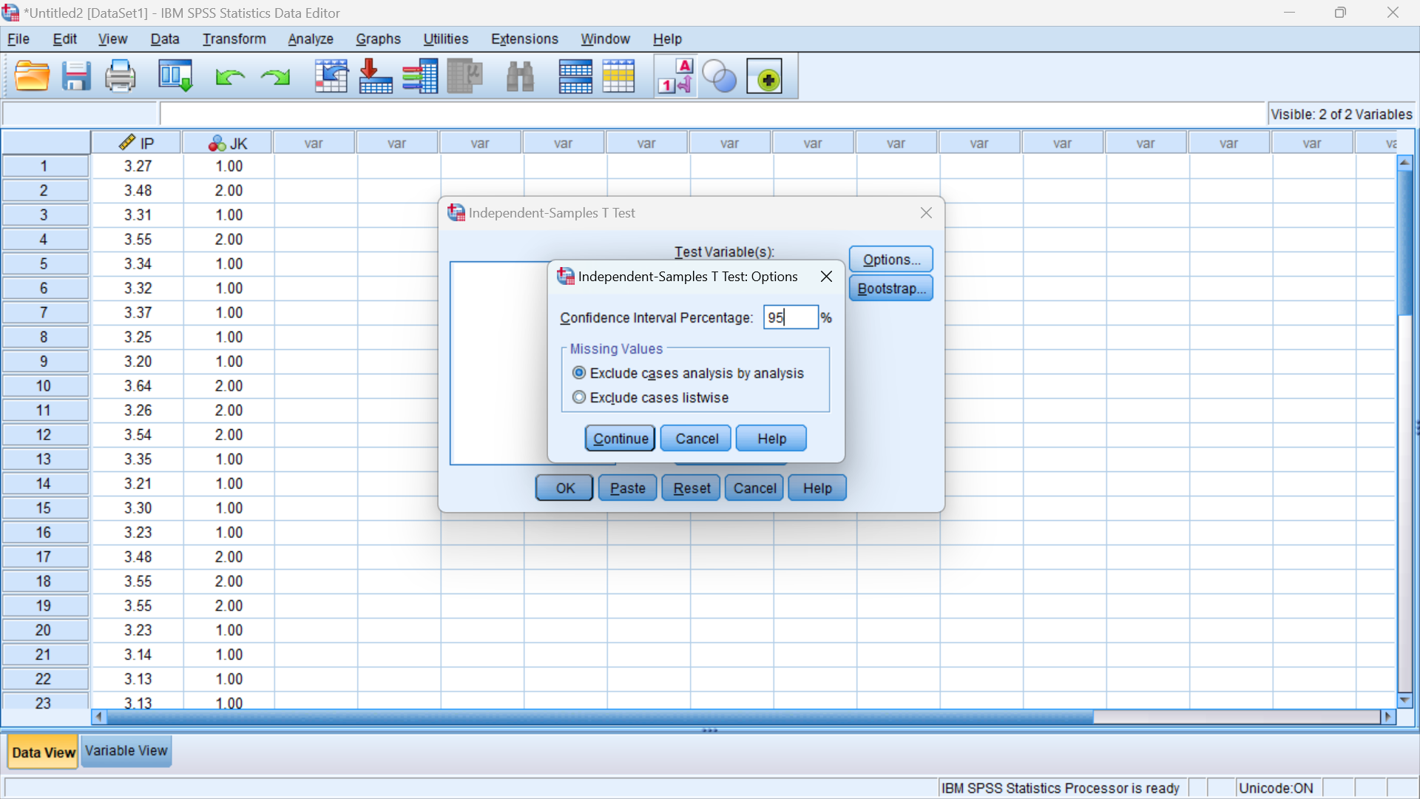Click Help in Options dialog
This screenshot has height=799, width=1420.
771,439
